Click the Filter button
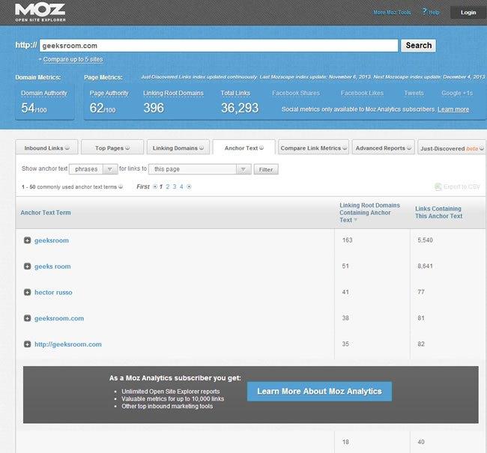The image size is (487, 453). coord(265,169)
